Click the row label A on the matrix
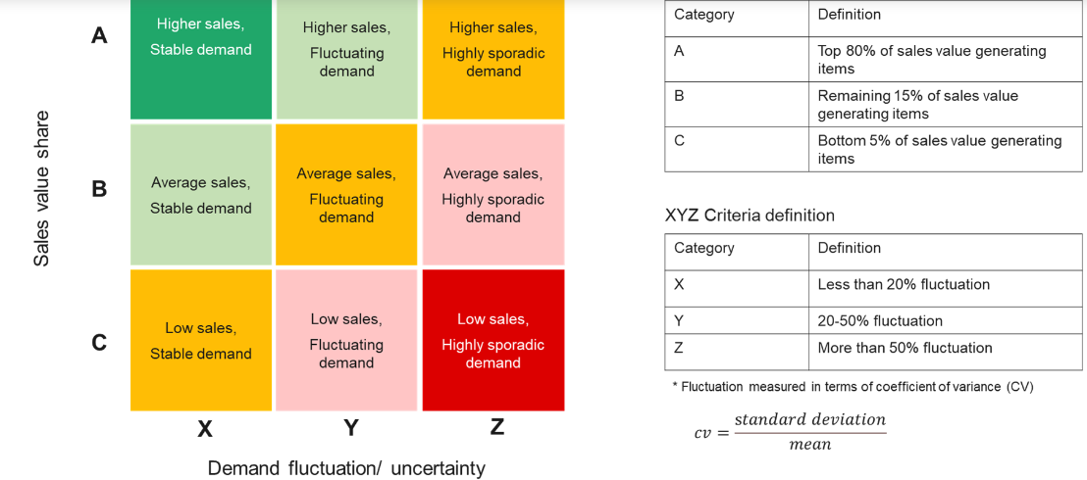The image size is (1087, 480). (99, 36)
